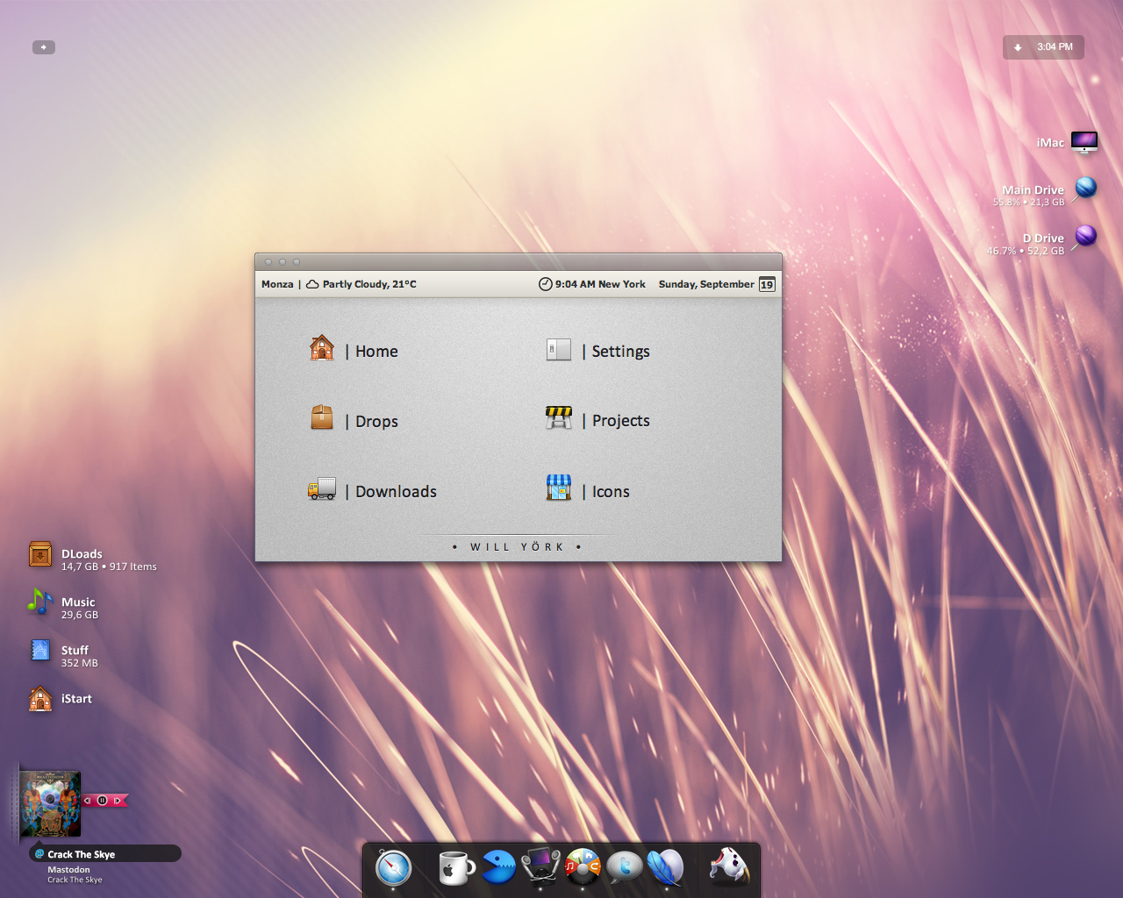Viewport: 1123px width, 898px height.
Task: Click the '29,6 GB' Music size text
Action: [x=80, y=616]
